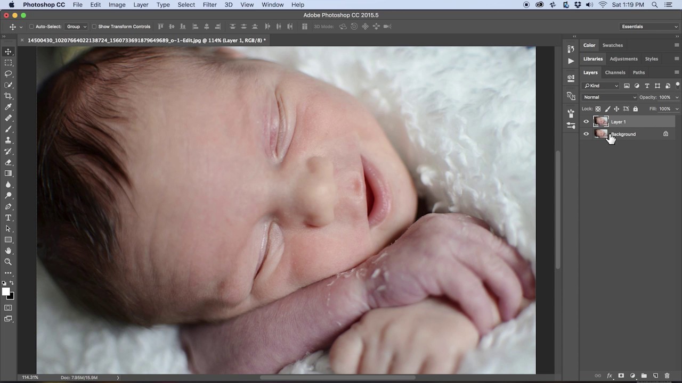The height and width of the screenshot is (383, 682).
Task: Select the Move tool in the toolbox
Action: point(8,52)
